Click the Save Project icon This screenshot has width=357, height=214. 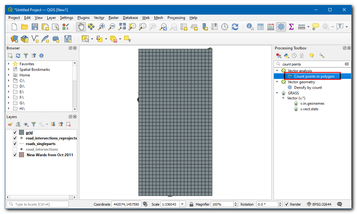click(35, 27)
